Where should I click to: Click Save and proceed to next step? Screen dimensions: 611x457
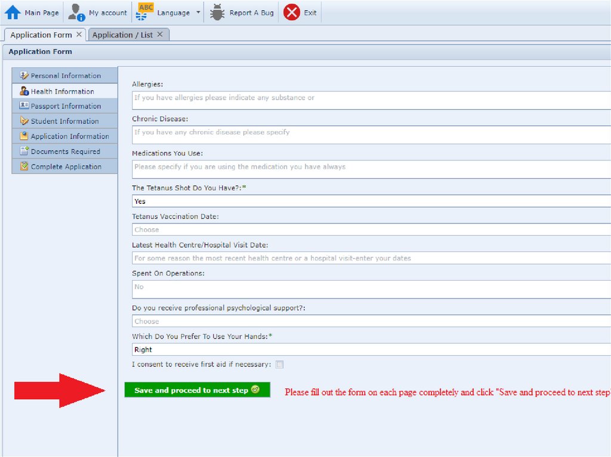click(x=197, y=390)
